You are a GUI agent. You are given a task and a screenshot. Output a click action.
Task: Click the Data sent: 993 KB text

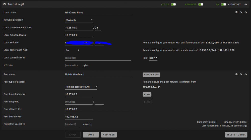(207, 122)
